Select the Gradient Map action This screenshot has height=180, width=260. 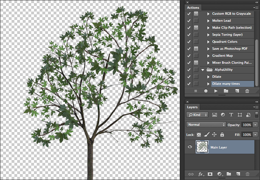coord(222,56)
